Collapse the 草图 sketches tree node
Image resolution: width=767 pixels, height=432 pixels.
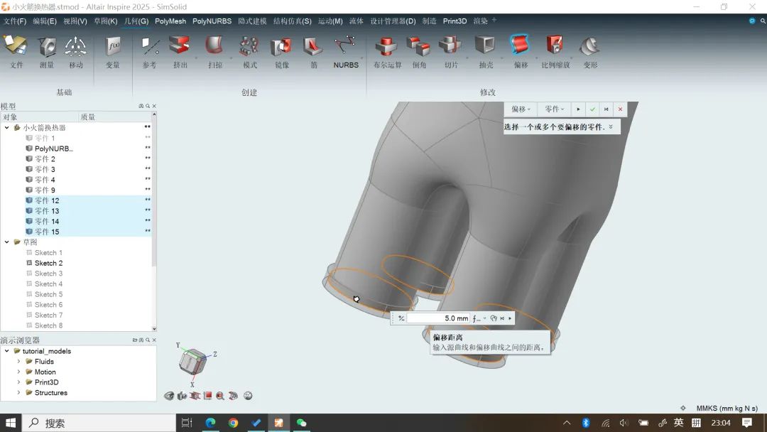click(x=7, y=242)
